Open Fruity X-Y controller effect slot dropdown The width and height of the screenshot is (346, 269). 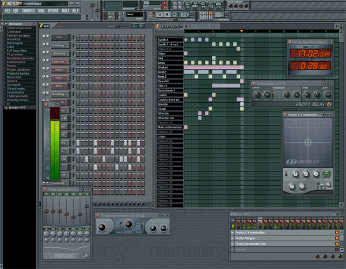click(232, 233)
